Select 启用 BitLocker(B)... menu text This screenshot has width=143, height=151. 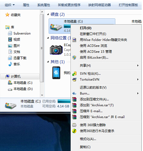[94, 57]
